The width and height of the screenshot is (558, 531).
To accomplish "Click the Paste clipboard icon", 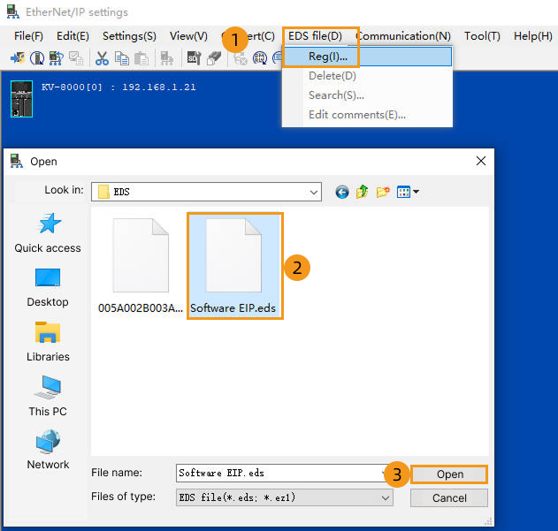I will (141, 58).
